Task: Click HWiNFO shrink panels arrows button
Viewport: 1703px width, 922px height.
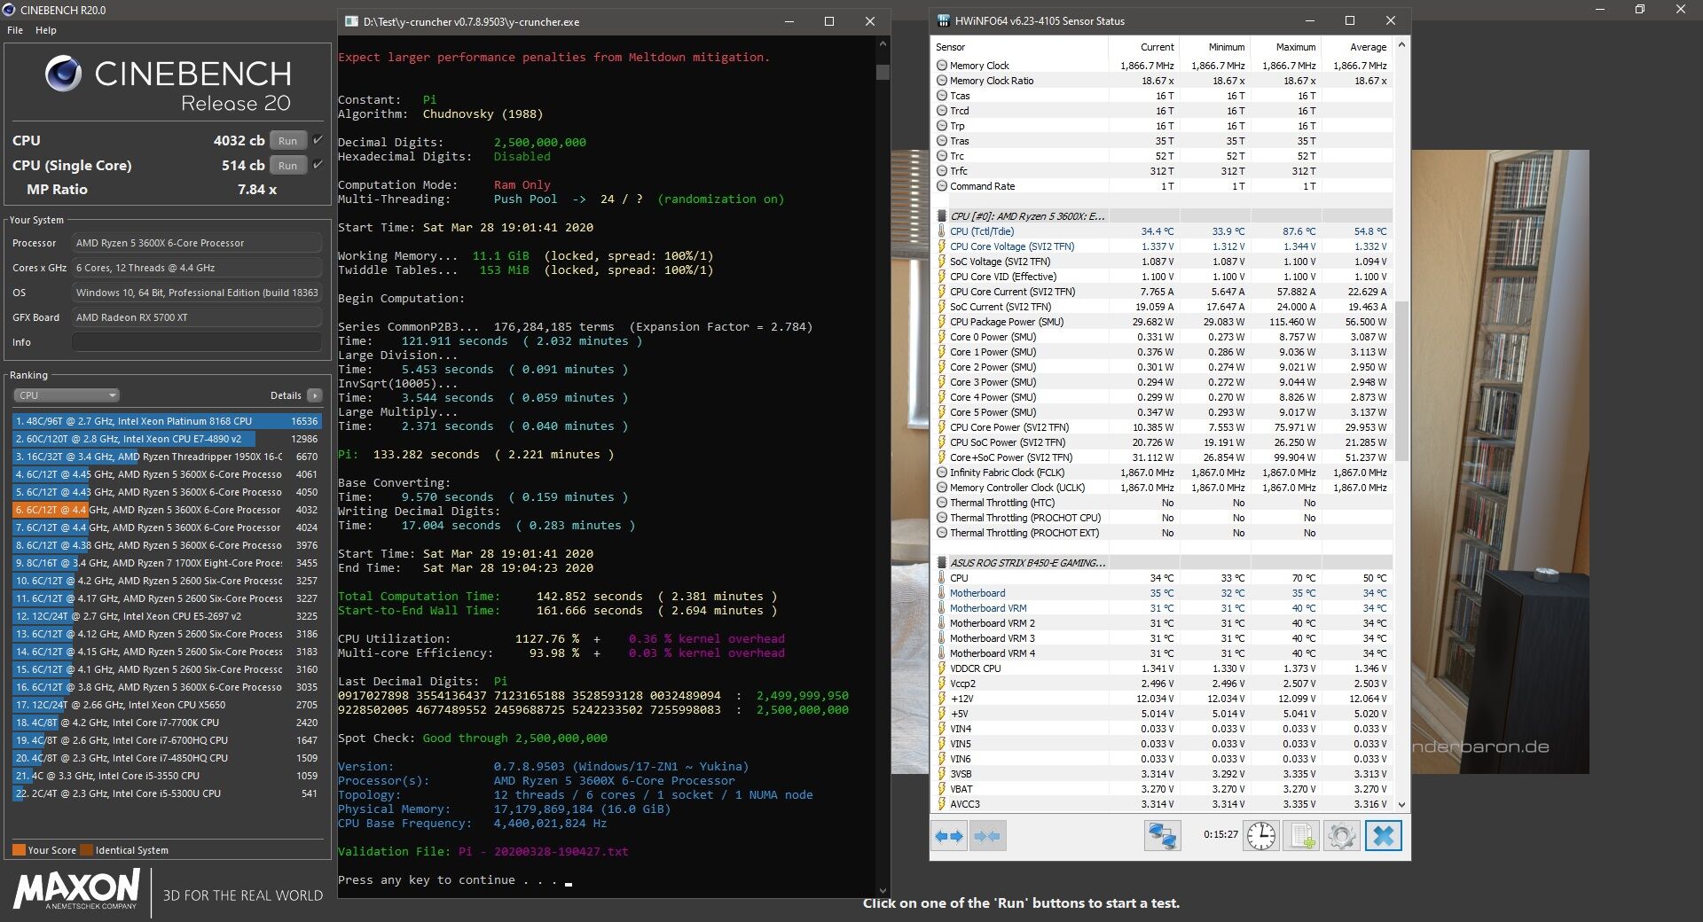Action: click(987, 836)
